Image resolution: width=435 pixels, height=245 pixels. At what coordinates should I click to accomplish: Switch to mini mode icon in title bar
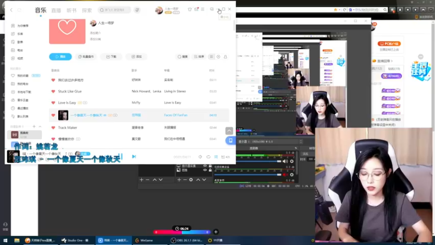tap(212, 9)
